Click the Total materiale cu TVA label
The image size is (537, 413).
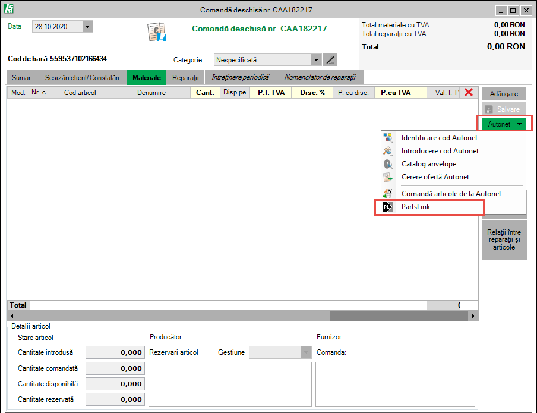coord(395,25)
